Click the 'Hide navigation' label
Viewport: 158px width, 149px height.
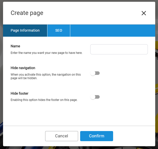pyautogui.click(x=23, y=68)
